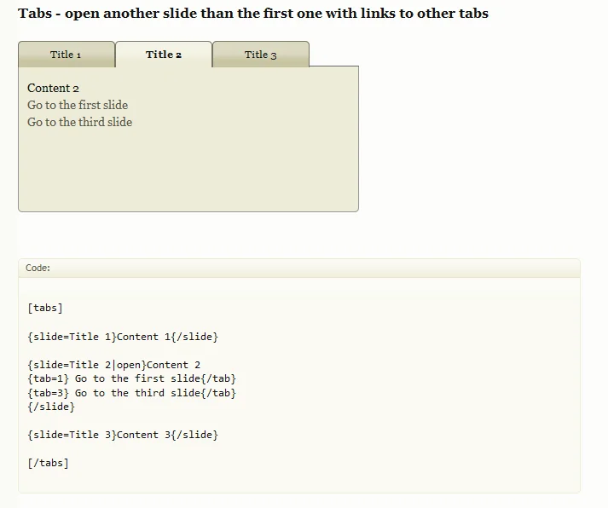Click the 'Title 2|open' slide code line
The height and width of the screenshot is (508, 608).
[x=113, y=365]
